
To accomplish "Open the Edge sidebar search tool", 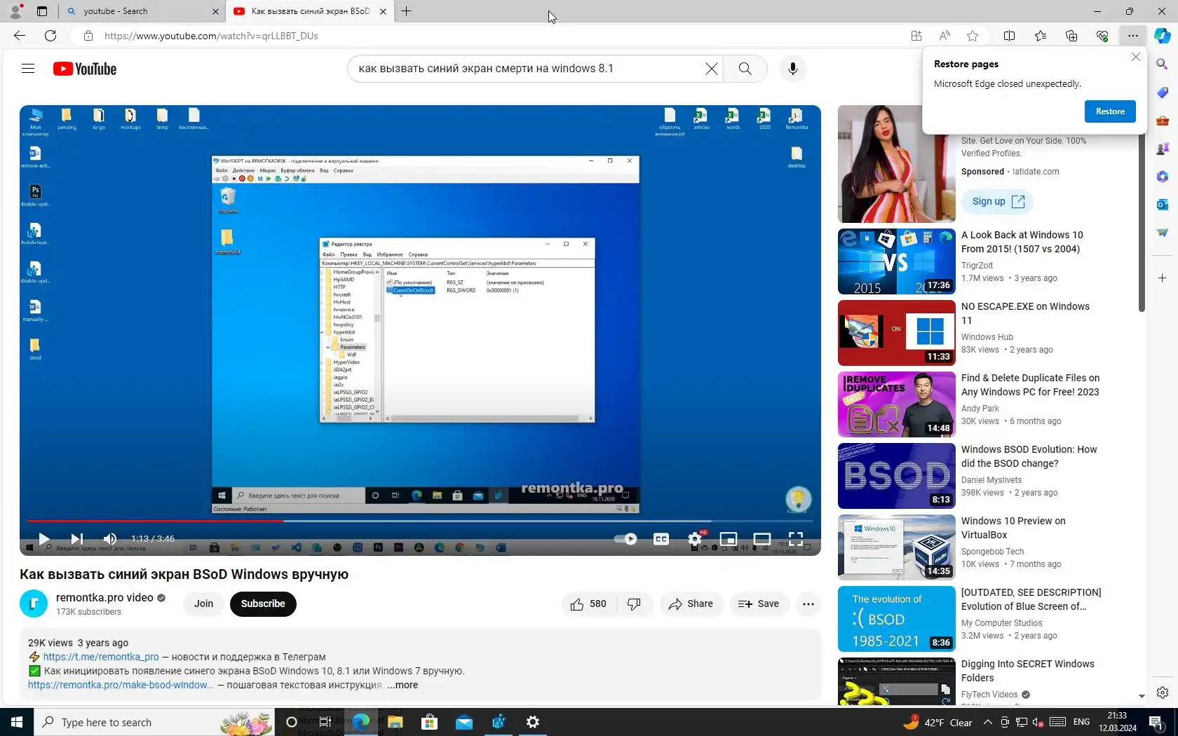I will pyautogui.click(x=1162, y=64).
